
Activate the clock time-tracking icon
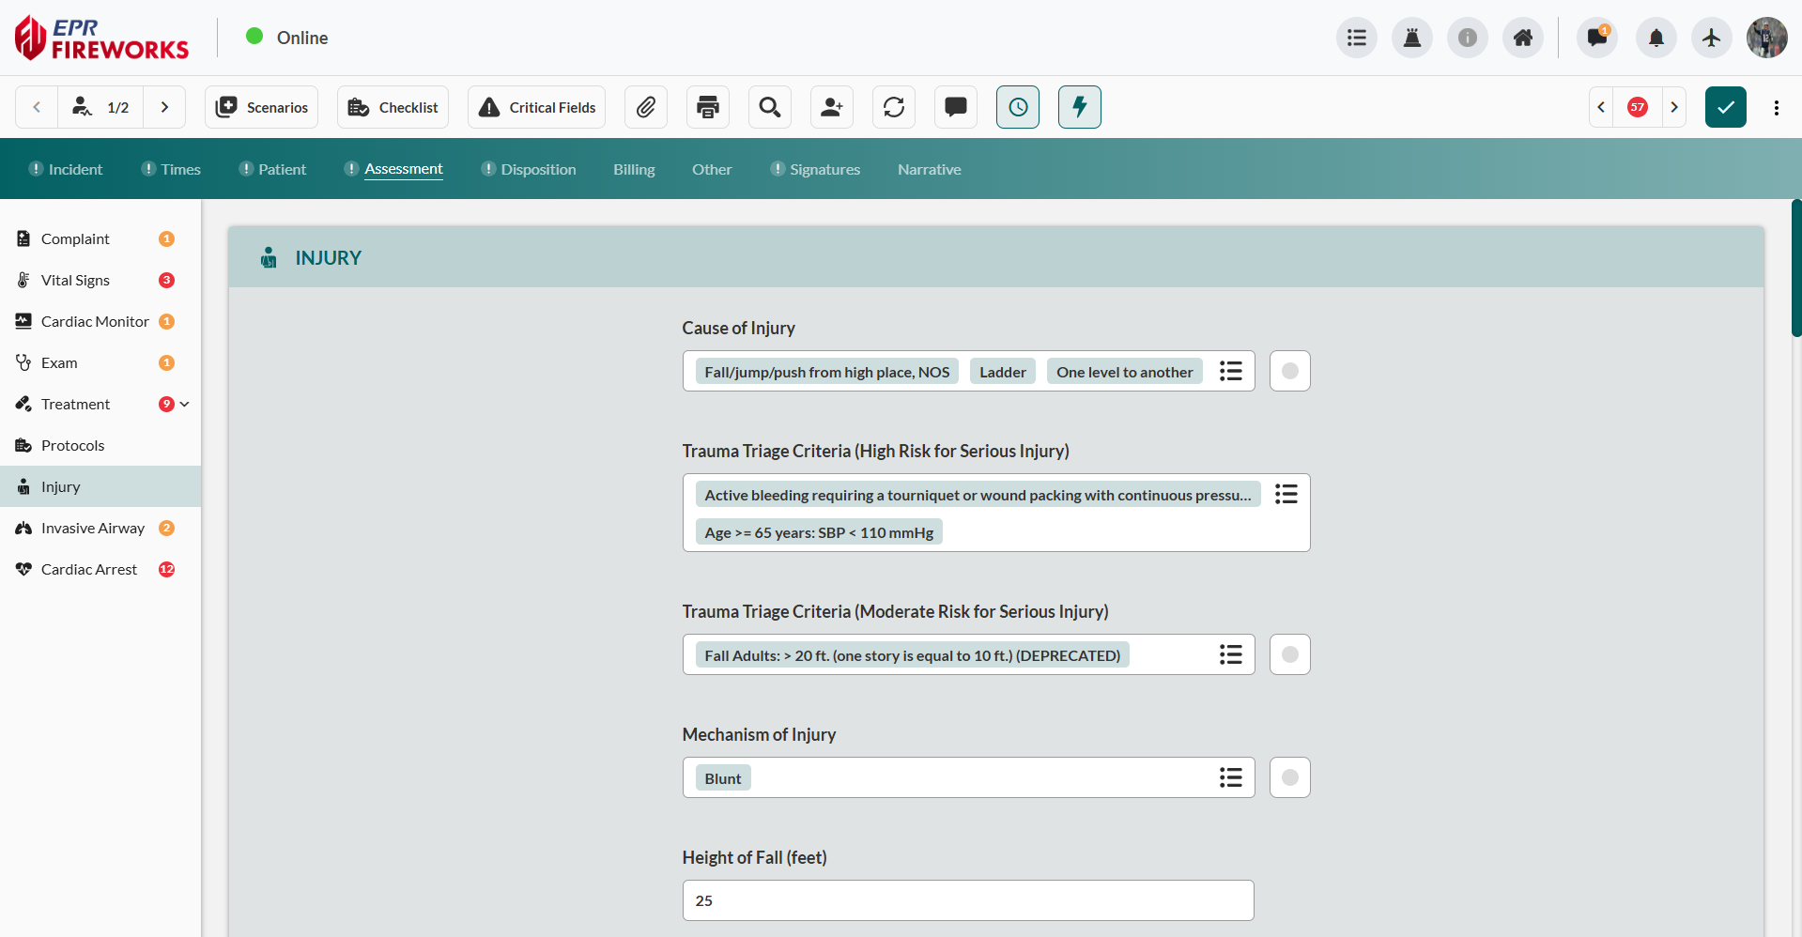coord(1017,107)
